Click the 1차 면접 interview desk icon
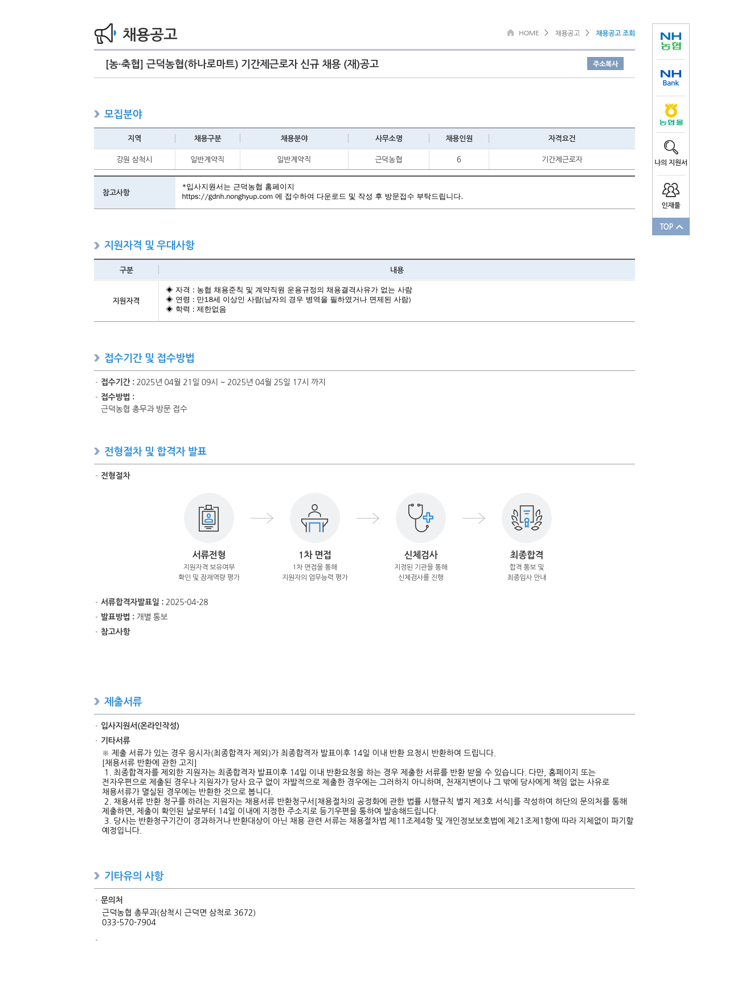This screenshot has height=984, width=729. [x=315, y=518]
